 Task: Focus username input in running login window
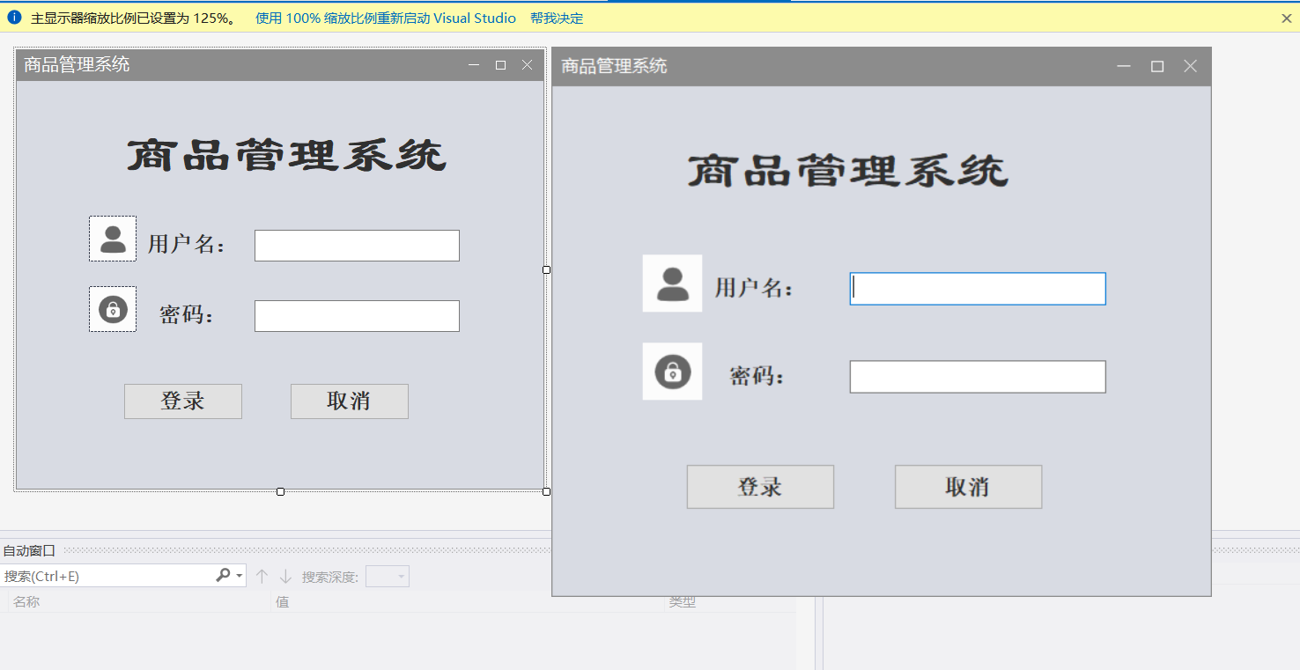pyautogui.click(x=978, y=289)
